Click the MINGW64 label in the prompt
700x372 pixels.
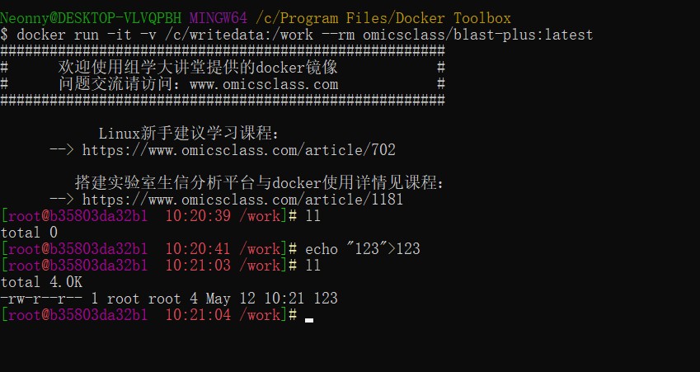pos(218,18)
